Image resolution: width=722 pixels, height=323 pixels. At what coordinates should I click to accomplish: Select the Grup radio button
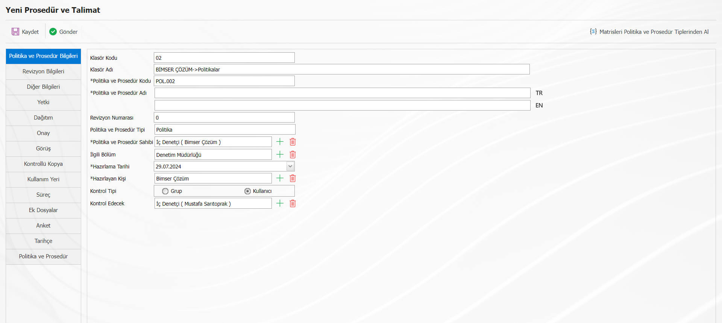165,191
